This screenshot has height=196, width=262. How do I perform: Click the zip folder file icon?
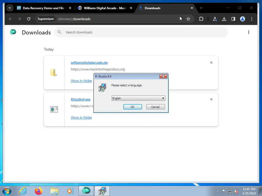point(54,72)
